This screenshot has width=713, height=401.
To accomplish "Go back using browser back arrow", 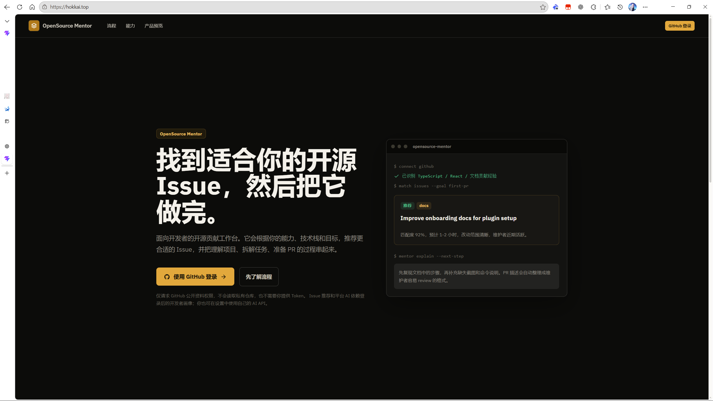I will pos(7,7).
